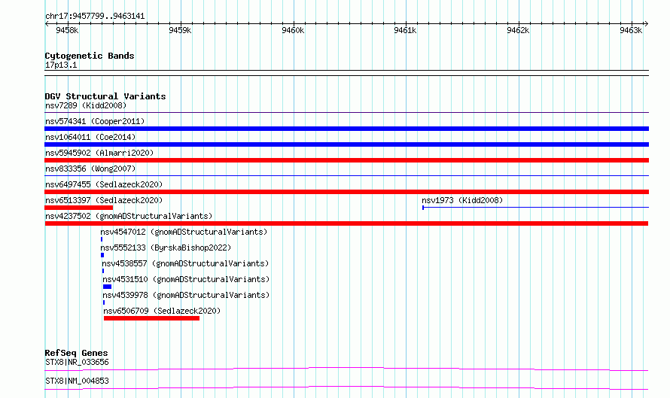Screen dimensions: 670x398
Task: Open the STX8|NM_004853 gene label
Action: pos(77,381)
